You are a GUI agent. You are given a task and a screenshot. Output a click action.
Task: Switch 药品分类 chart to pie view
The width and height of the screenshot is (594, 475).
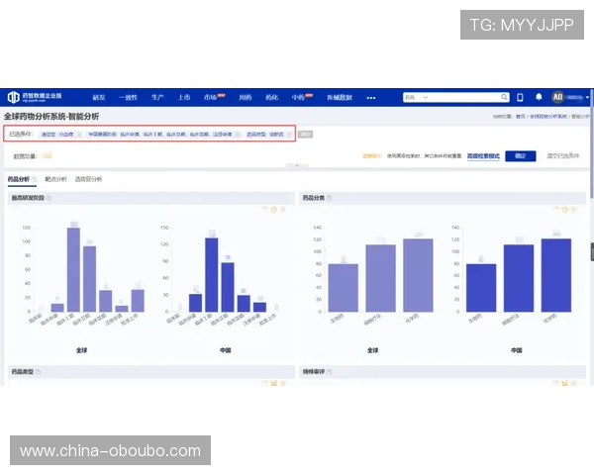[565, 209]
